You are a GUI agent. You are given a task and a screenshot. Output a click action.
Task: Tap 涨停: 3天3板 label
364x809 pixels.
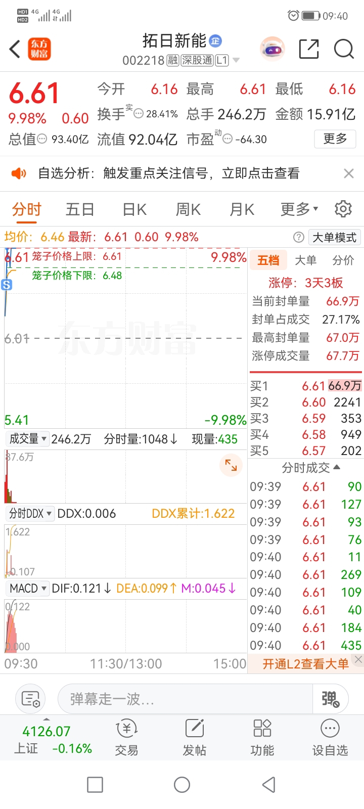pyautogui.click(x=305, y=283)
